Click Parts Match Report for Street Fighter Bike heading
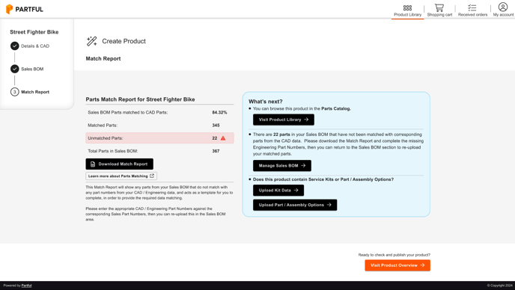 click(x=140, y=99)
